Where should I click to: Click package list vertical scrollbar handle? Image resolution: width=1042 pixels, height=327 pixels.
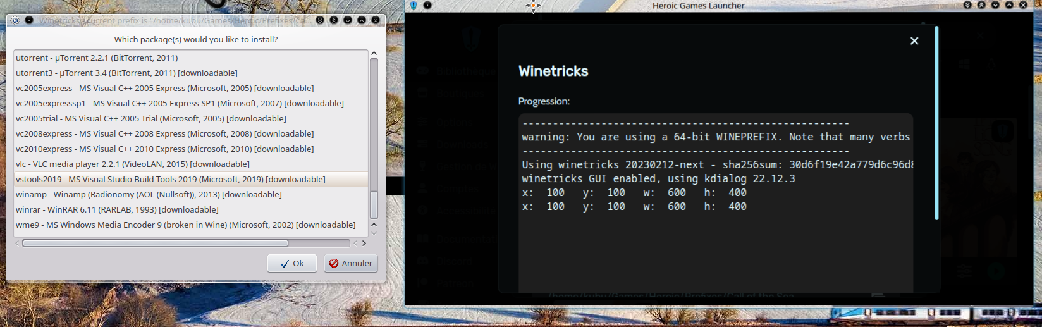click(374, 205)
